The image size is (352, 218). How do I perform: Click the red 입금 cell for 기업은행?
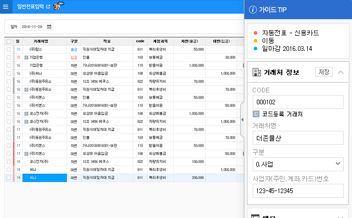click(x=74, y=58)
